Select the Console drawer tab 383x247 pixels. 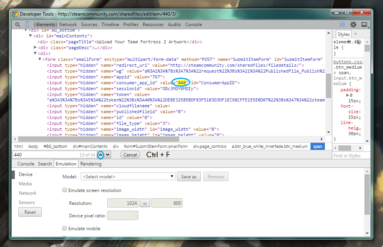(x=26, y=163)
